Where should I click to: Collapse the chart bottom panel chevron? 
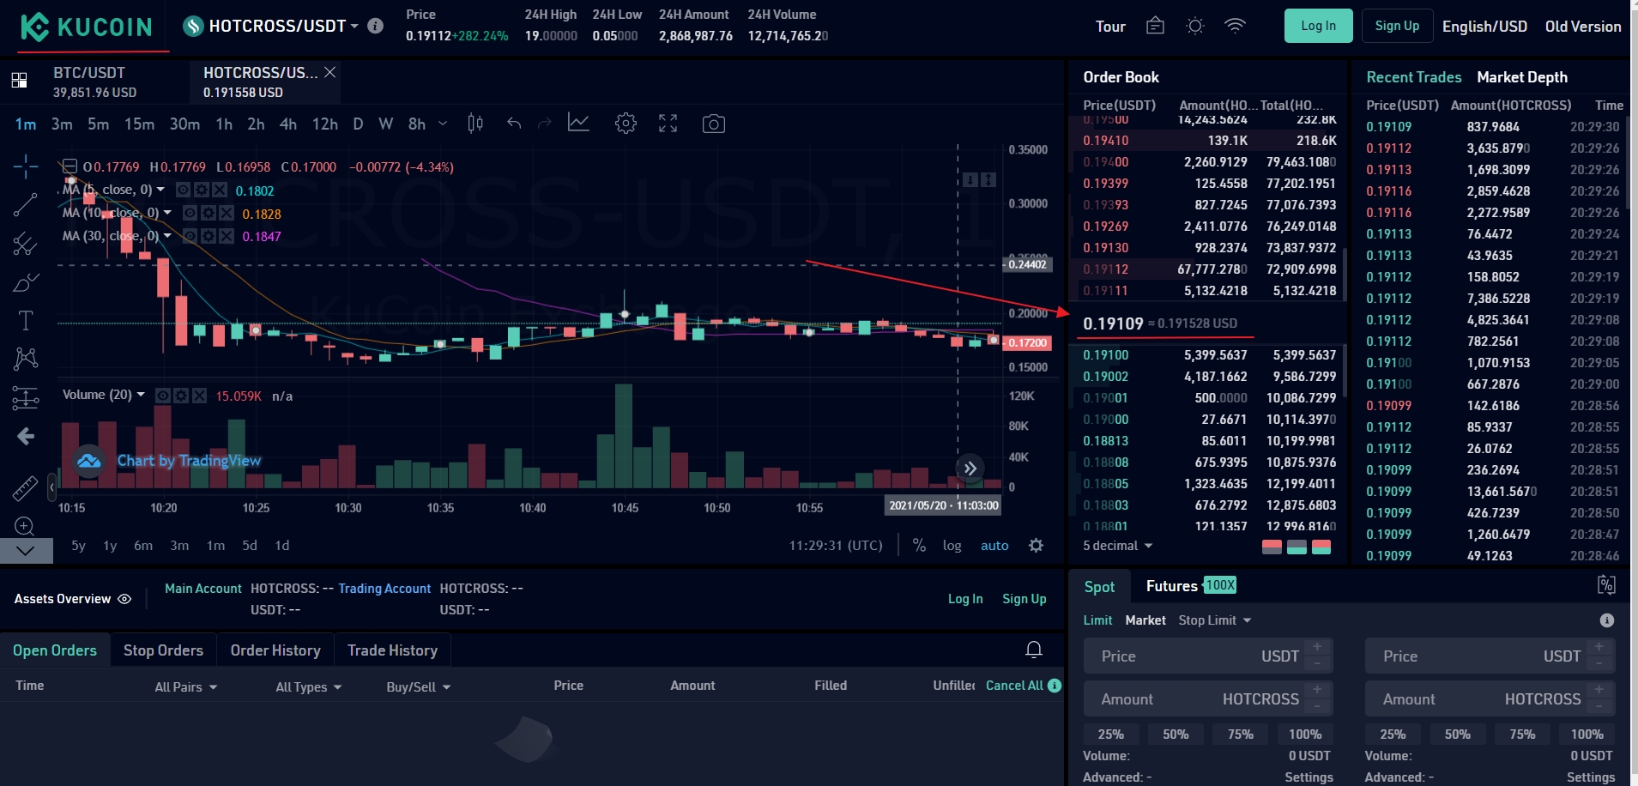[x=26, y=551]
